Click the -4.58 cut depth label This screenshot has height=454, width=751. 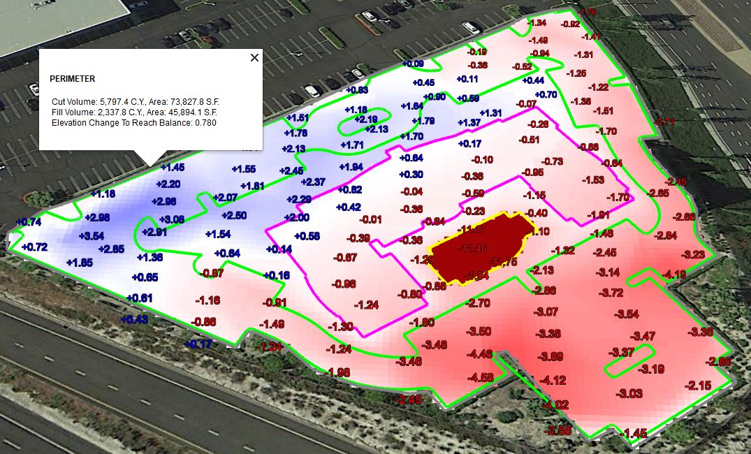(481, 378)
